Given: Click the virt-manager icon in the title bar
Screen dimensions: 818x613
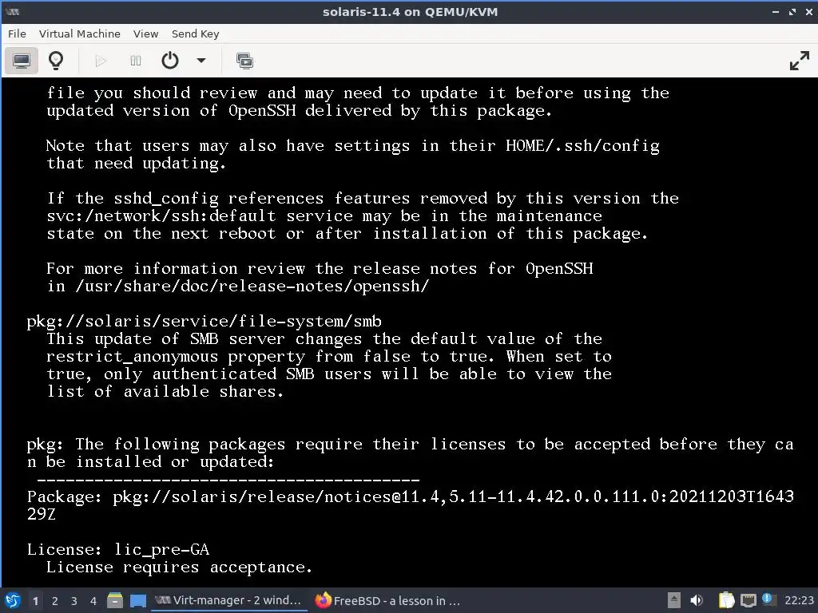Looking at the screenshot, I should [13, 11].
